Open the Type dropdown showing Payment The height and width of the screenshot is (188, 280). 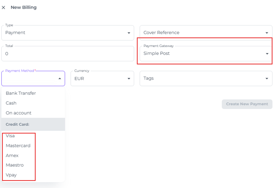(67, 33)
